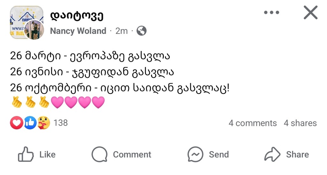The image size is (327, 175).
Task: Show the 4 shares list
Action: (x=300, y=123)
